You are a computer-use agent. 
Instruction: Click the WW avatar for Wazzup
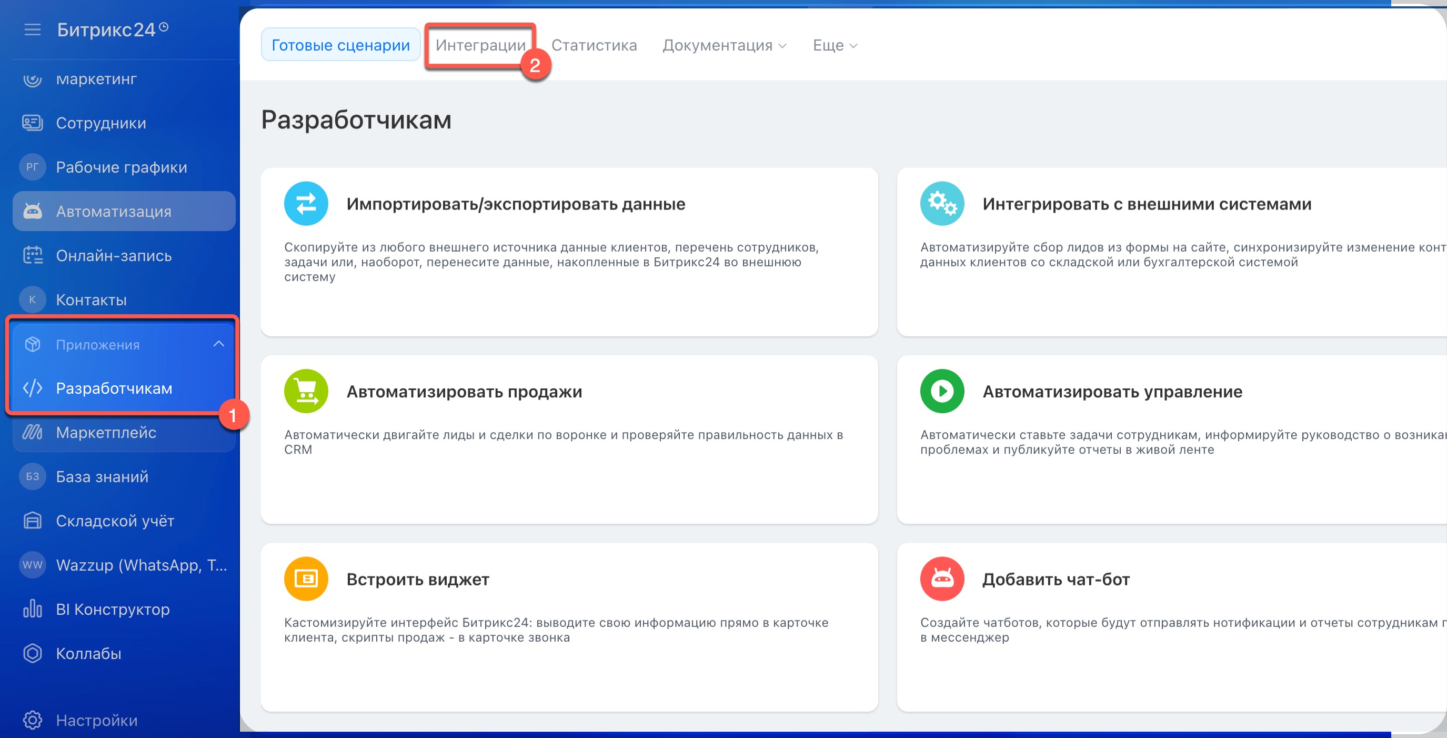tap(33, 565)
